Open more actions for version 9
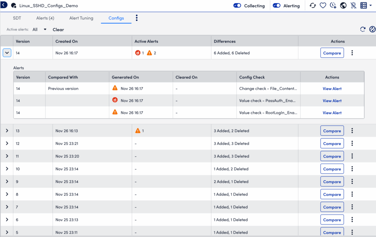The width and height of the screenshot is (376, 237). point(352,182)
